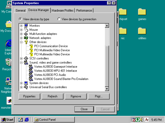Select View devices by connection

click(59, 19)
